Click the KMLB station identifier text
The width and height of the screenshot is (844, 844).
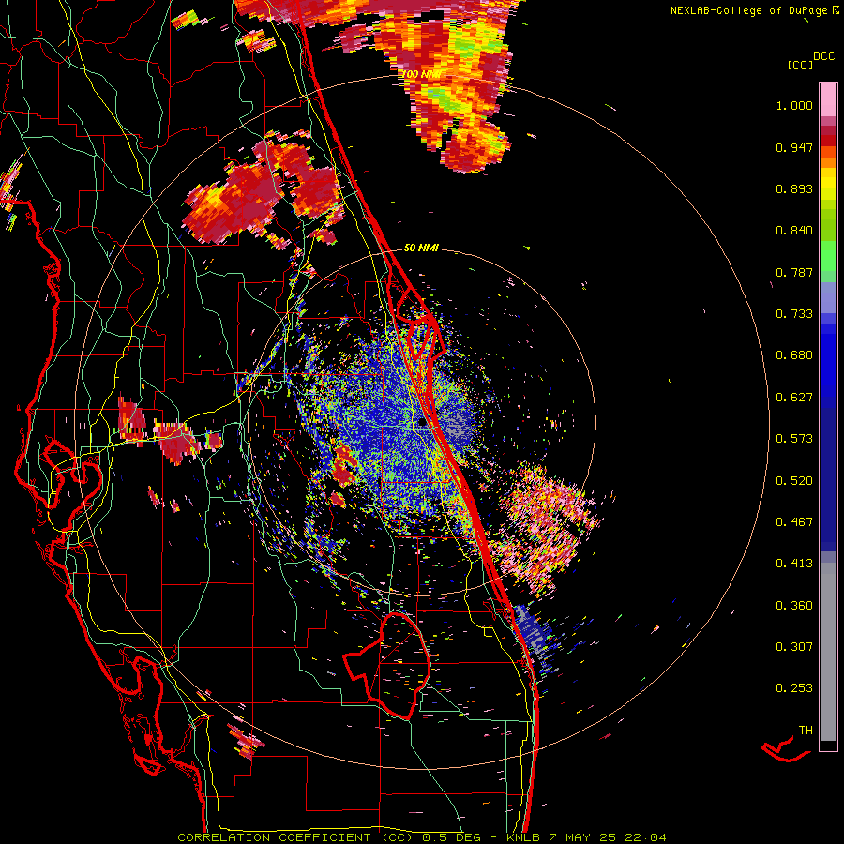tap(523, 837)
